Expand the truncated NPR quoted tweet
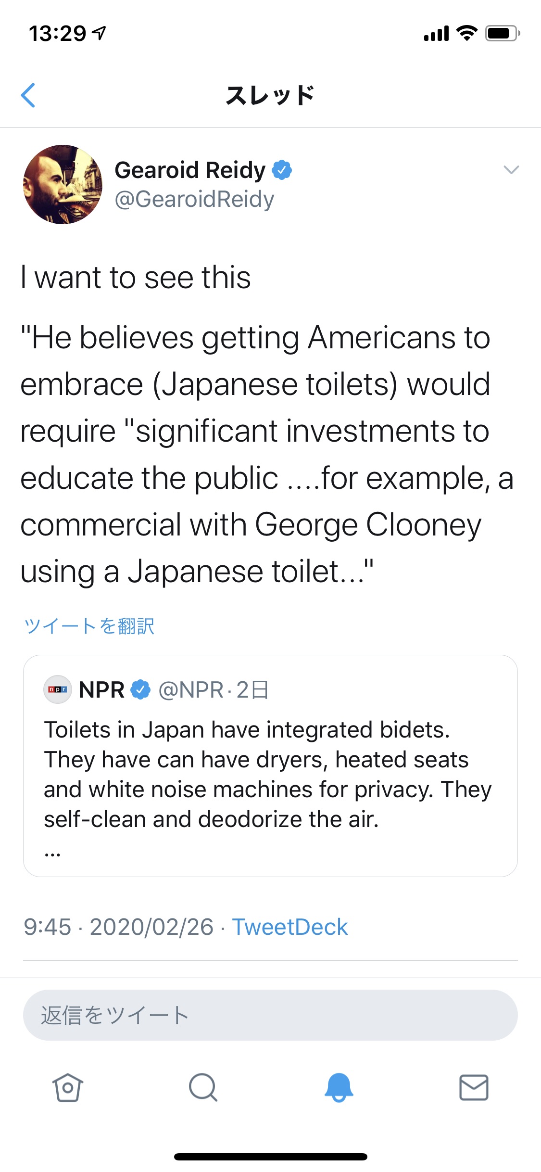 [x=269, y=770]
